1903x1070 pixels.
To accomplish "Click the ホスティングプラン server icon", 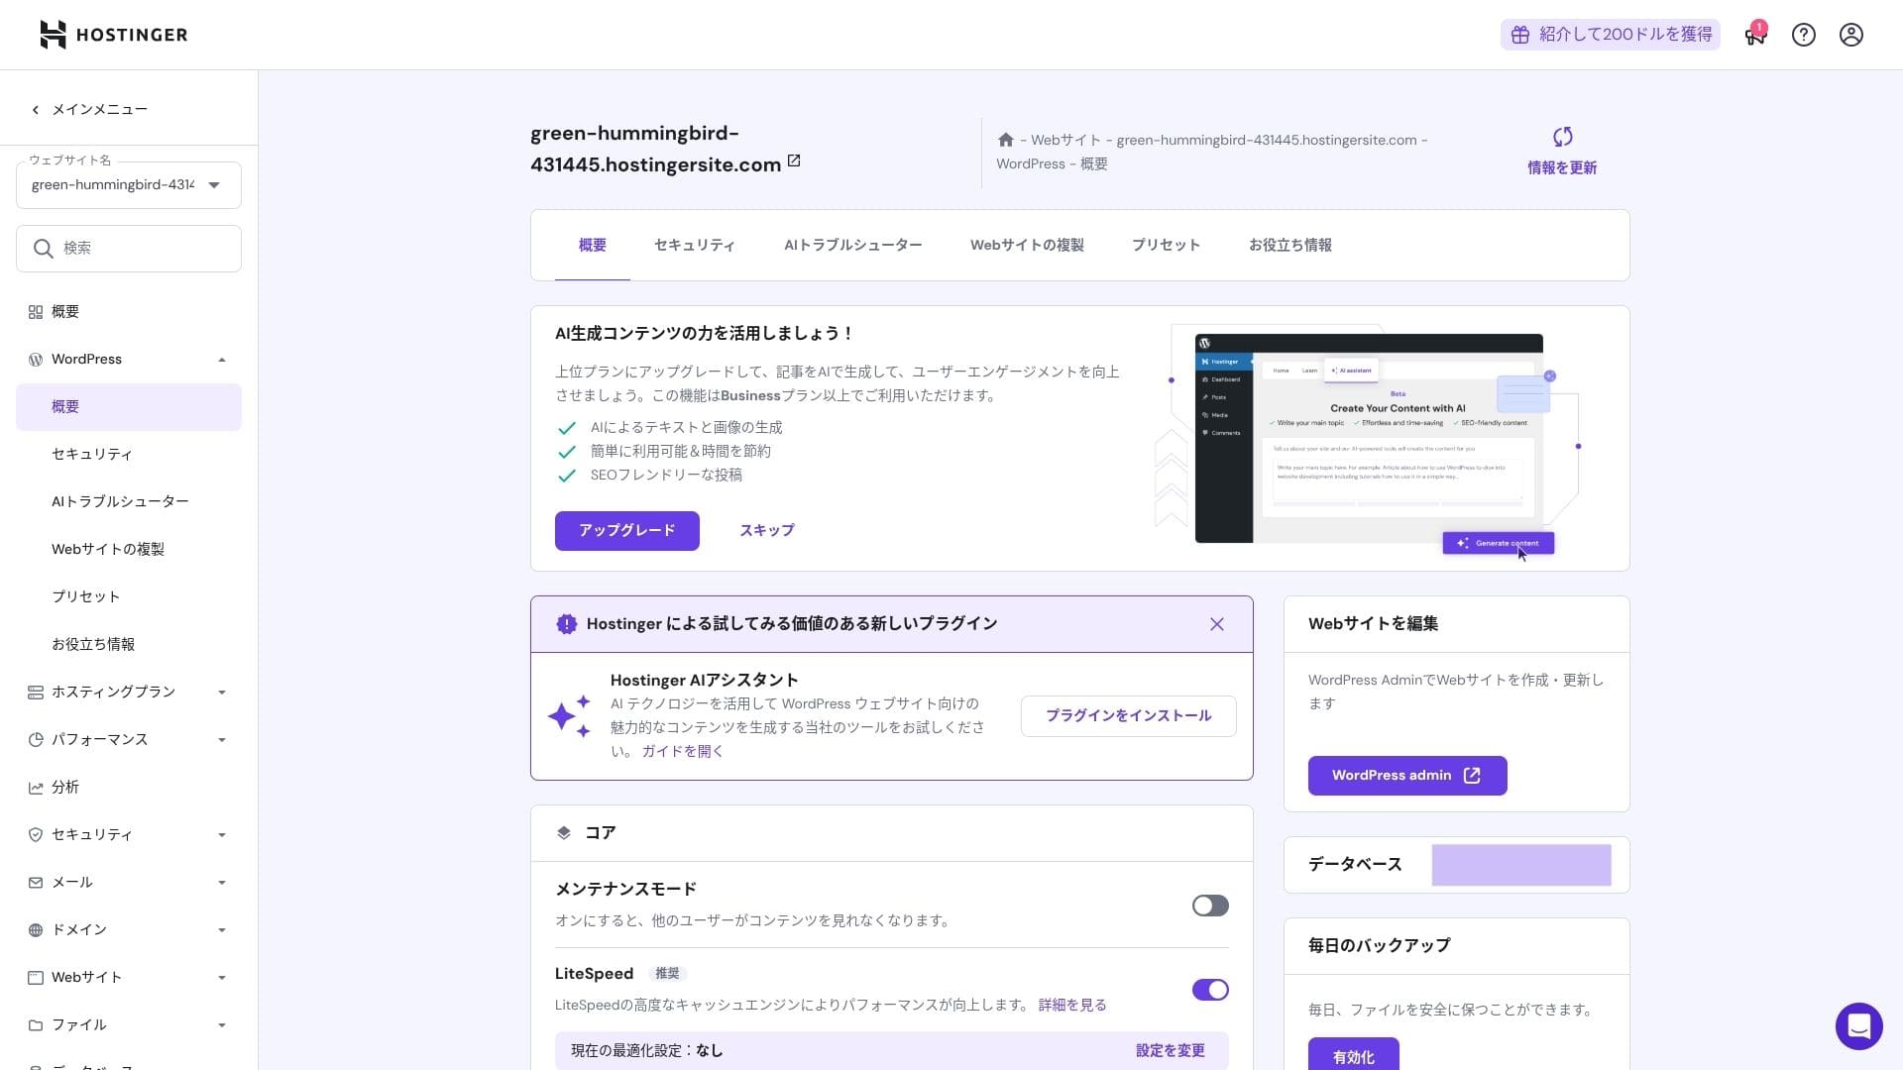I will coord(36,693).
